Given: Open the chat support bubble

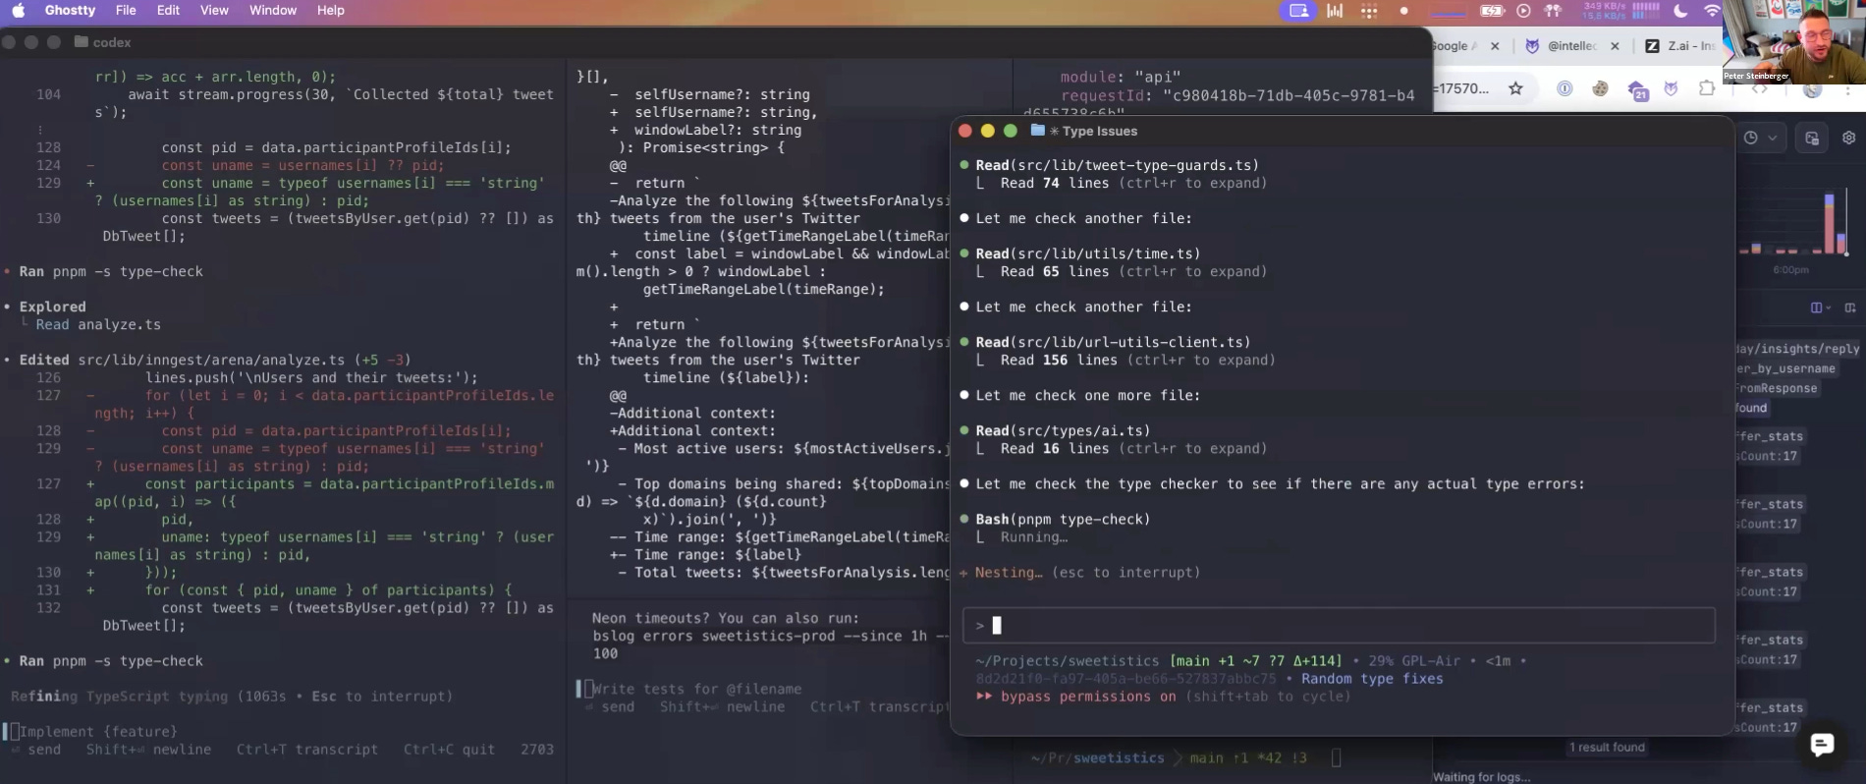Looking at the screenshot, I should pos(1822,745).
